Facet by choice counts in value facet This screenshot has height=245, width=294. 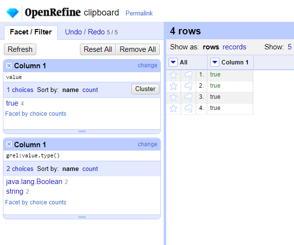(36, 114)
